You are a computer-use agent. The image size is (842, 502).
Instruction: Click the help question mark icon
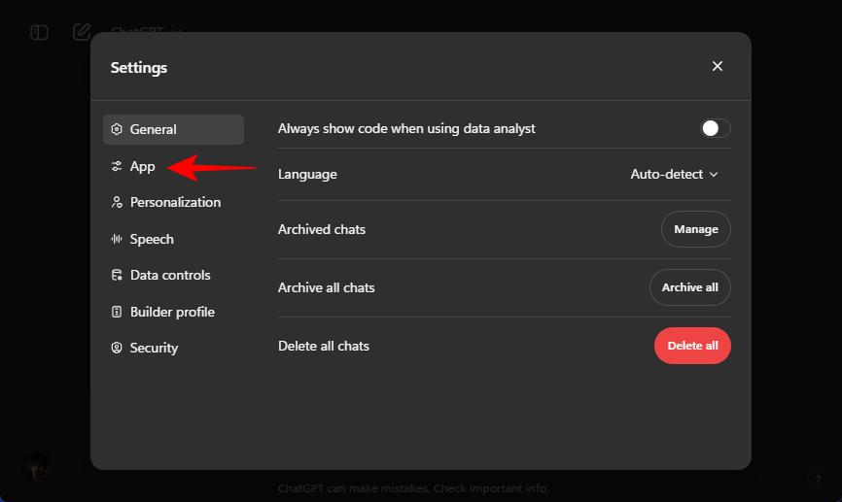pyautogui.click(x=817, y=479)
